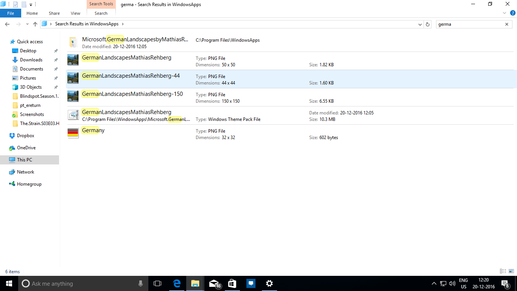Select GermanLandscapesMathiasRehberg-44 file
Viewport: 517px width, 291px height.
pos(291,79)
